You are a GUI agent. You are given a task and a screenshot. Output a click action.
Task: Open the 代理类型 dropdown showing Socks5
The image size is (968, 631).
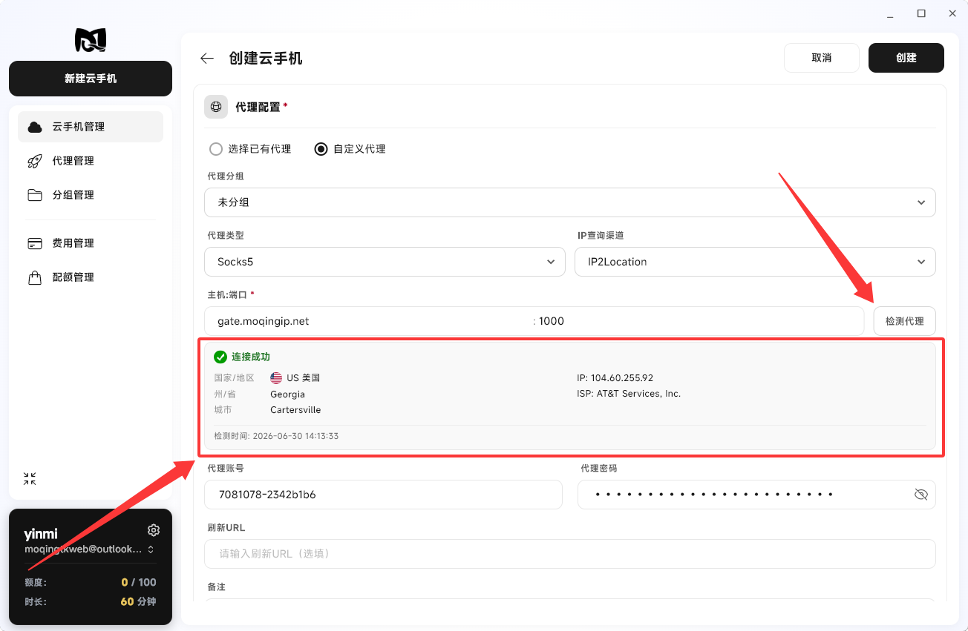point(385,262)
